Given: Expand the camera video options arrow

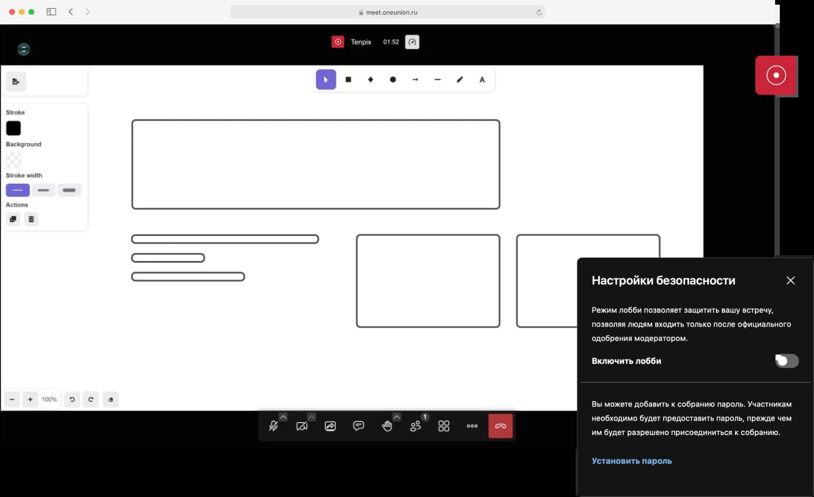Looking at the screenshot, I should [x=312, y=417].
